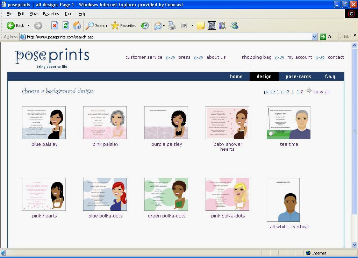Expand the Links toolbar chevron

click(x=355, y=35)
